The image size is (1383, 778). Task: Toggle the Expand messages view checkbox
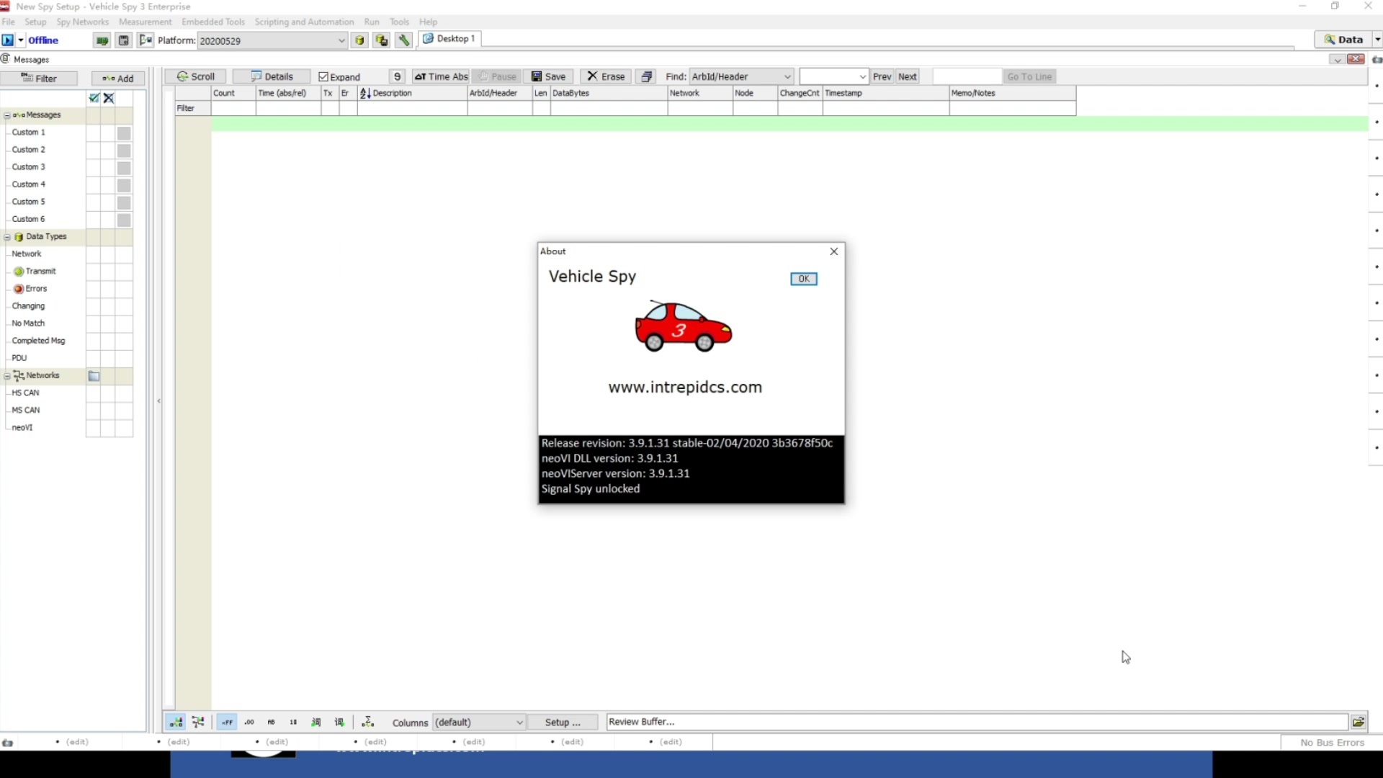320,76
